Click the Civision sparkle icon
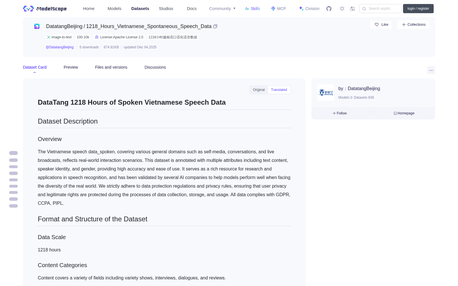 tap(301, 9)
